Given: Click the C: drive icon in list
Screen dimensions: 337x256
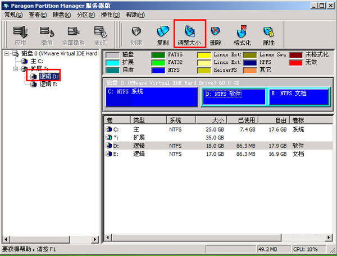Looking at the screenshot, I should click(109, 129).
